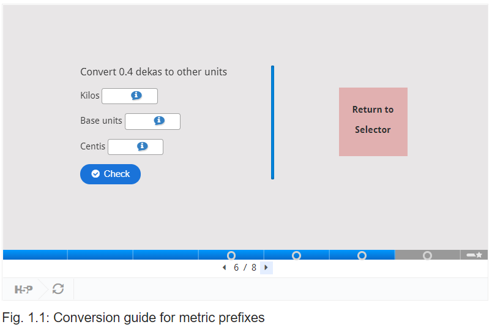Click the reuse/refresh arrows icon

point(58,288)
